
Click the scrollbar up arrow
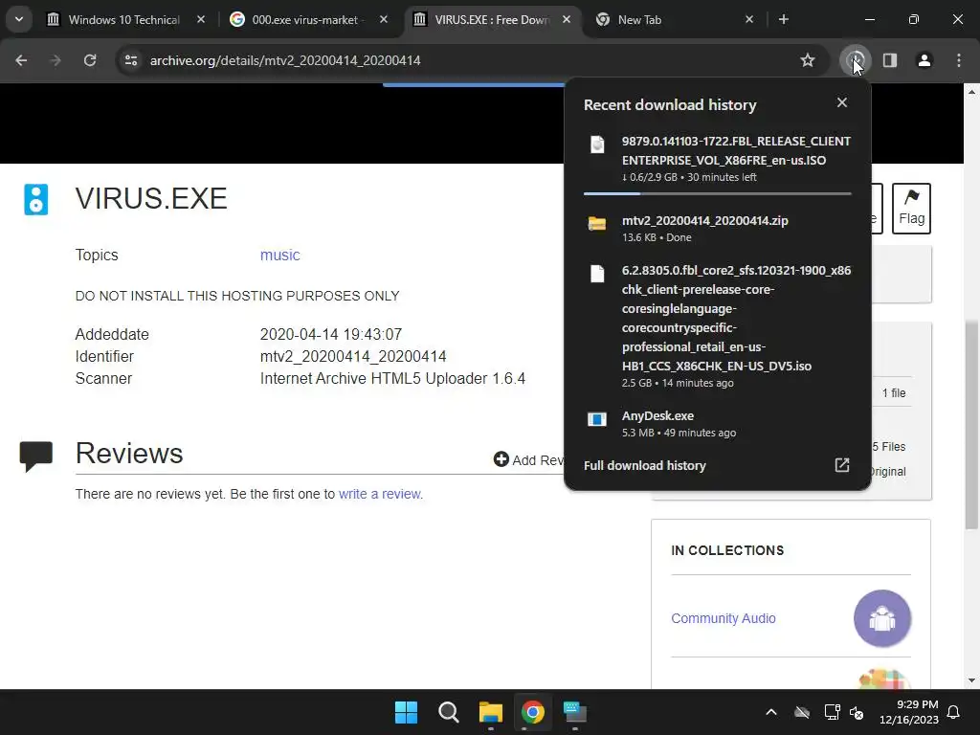971,92
